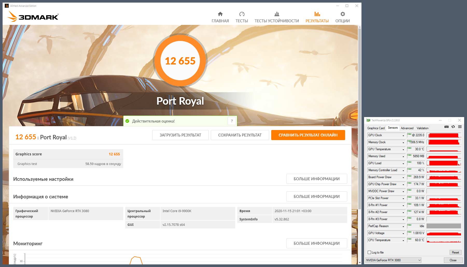Image resolution: width=467 pixels, height=267 pixels.
Task: Open the PCIe Slot Power dropdown
Action: tap(403, 198)
